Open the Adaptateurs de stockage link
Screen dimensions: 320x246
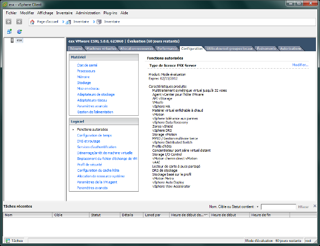pyautogui.click(x=96, y=94)
